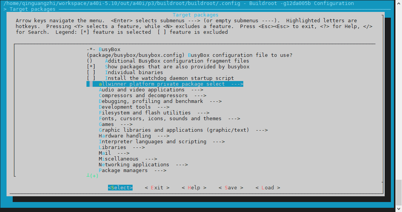Click the Target packages breadcrumb

(x=33, y=9)
